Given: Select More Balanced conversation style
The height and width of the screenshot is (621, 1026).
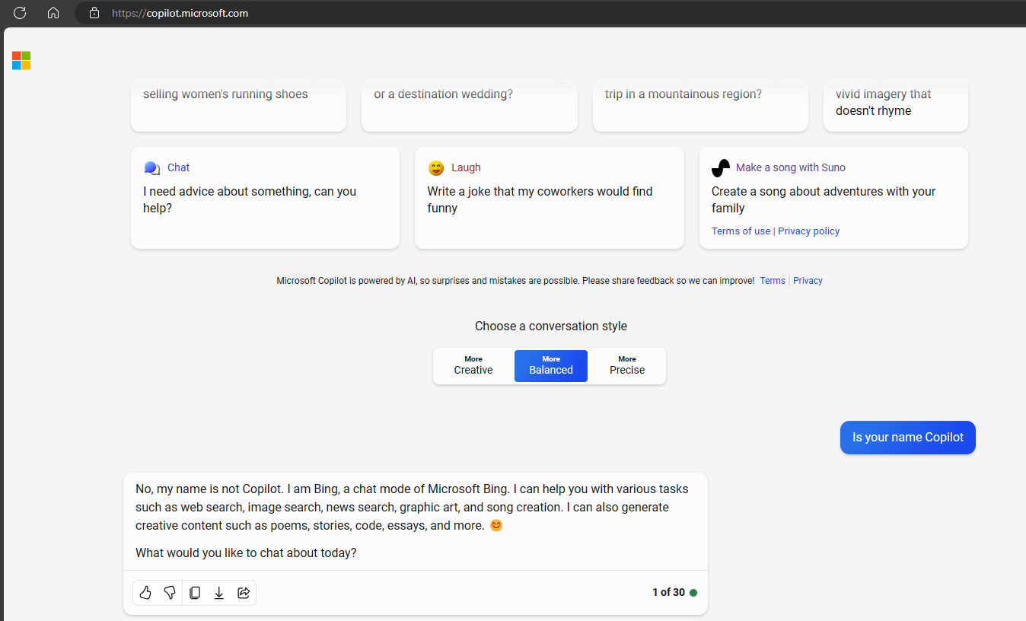Looking at the screenshot, I should coord(551,365).
